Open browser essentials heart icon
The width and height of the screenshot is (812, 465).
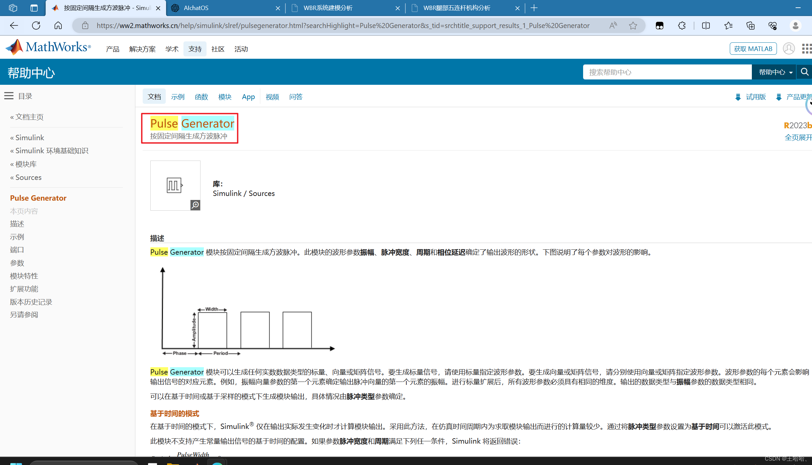[x=773, y=26]
